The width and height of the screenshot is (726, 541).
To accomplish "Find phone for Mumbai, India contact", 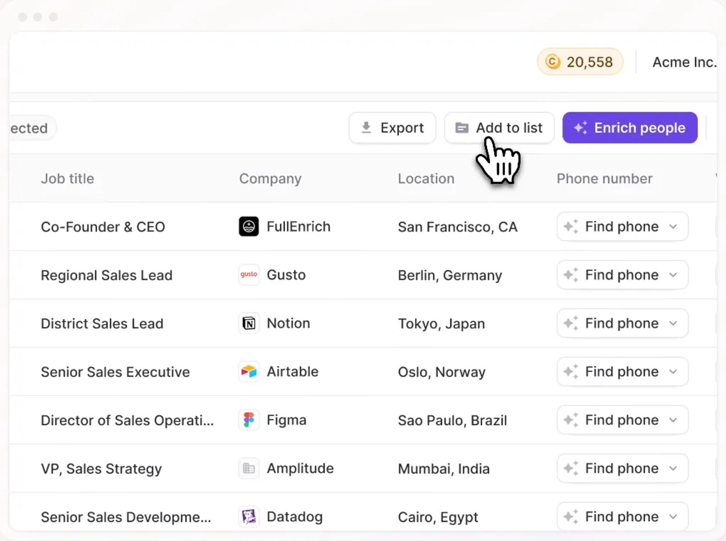I will [623, 468].
